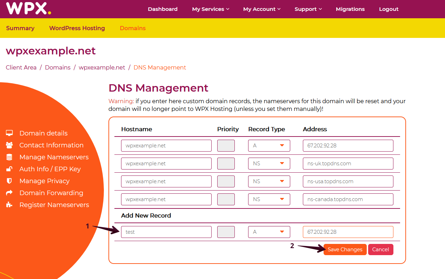Open Record Type dropdown in Add New Record

(x=269, y=232)
